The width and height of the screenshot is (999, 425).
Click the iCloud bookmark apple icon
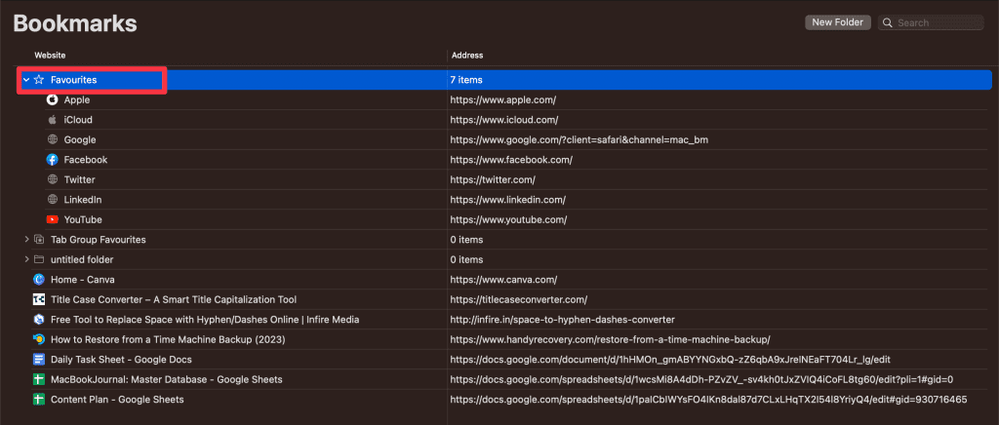[53, 120]
